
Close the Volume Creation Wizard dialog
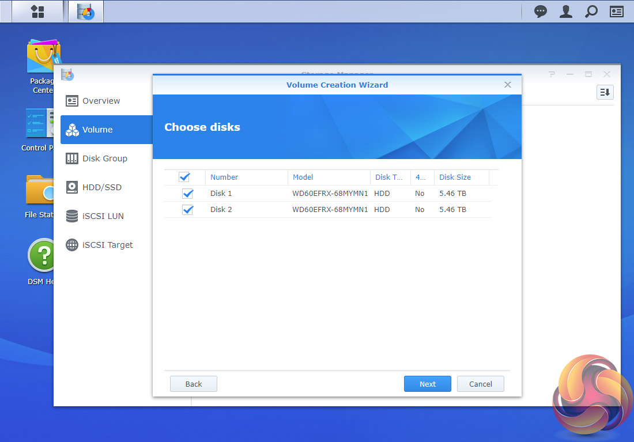pos(508,85)
